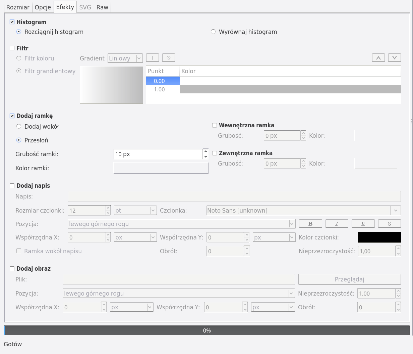Select the Efekty tab
This screenshot has width=413, height=354.
click(x=65, y=7)
